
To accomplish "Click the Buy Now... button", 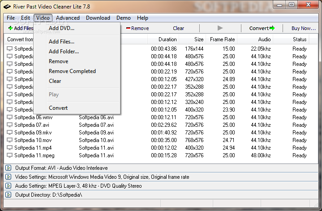I will (303, 28).
